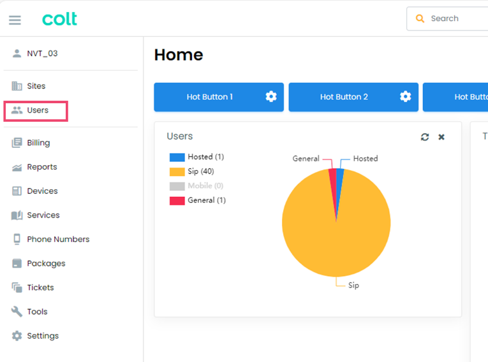The image size is (488, 362).
Task: Click the "Sip (40)" legend text
Action: [201, 171]
